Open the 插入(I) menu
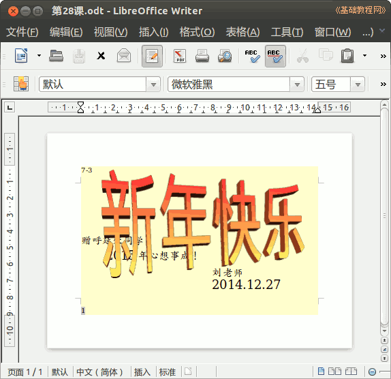 pos(154,32)
